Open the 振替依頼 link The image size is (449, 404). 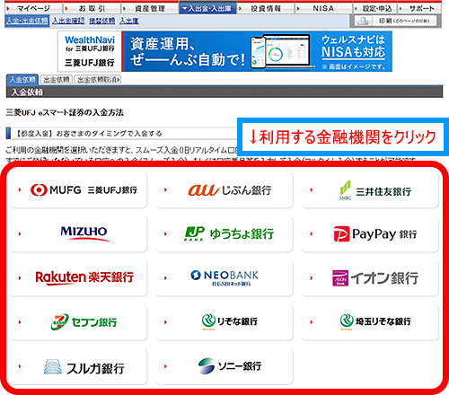102,21
